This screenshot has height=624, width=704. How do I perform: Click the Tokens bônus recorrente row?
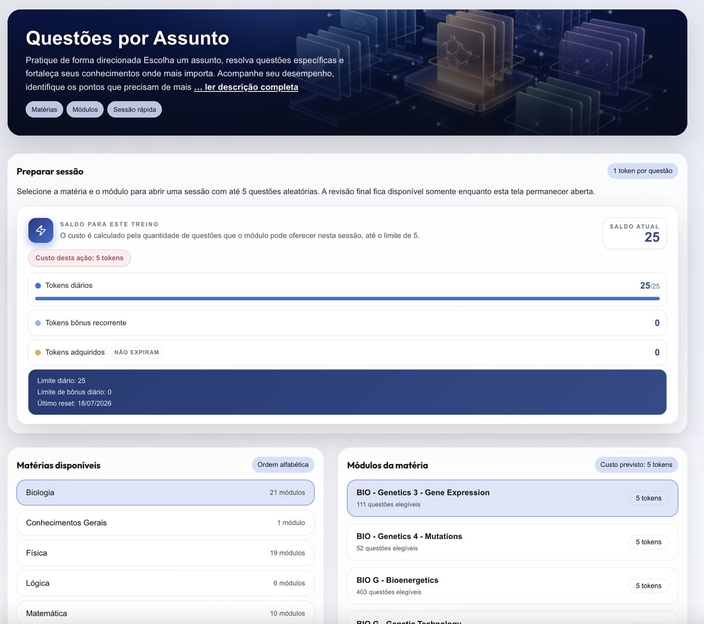click(x=347, y=323)
